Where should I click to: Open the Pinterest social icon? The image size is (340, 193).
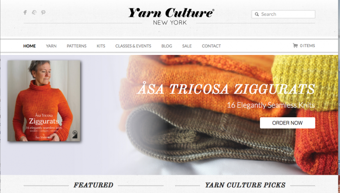[43, 13]
